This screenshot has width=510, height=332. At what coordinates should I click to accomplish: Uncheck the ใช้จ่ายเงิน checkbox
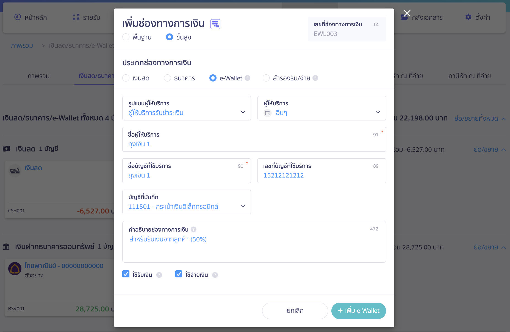pos(179,274)
